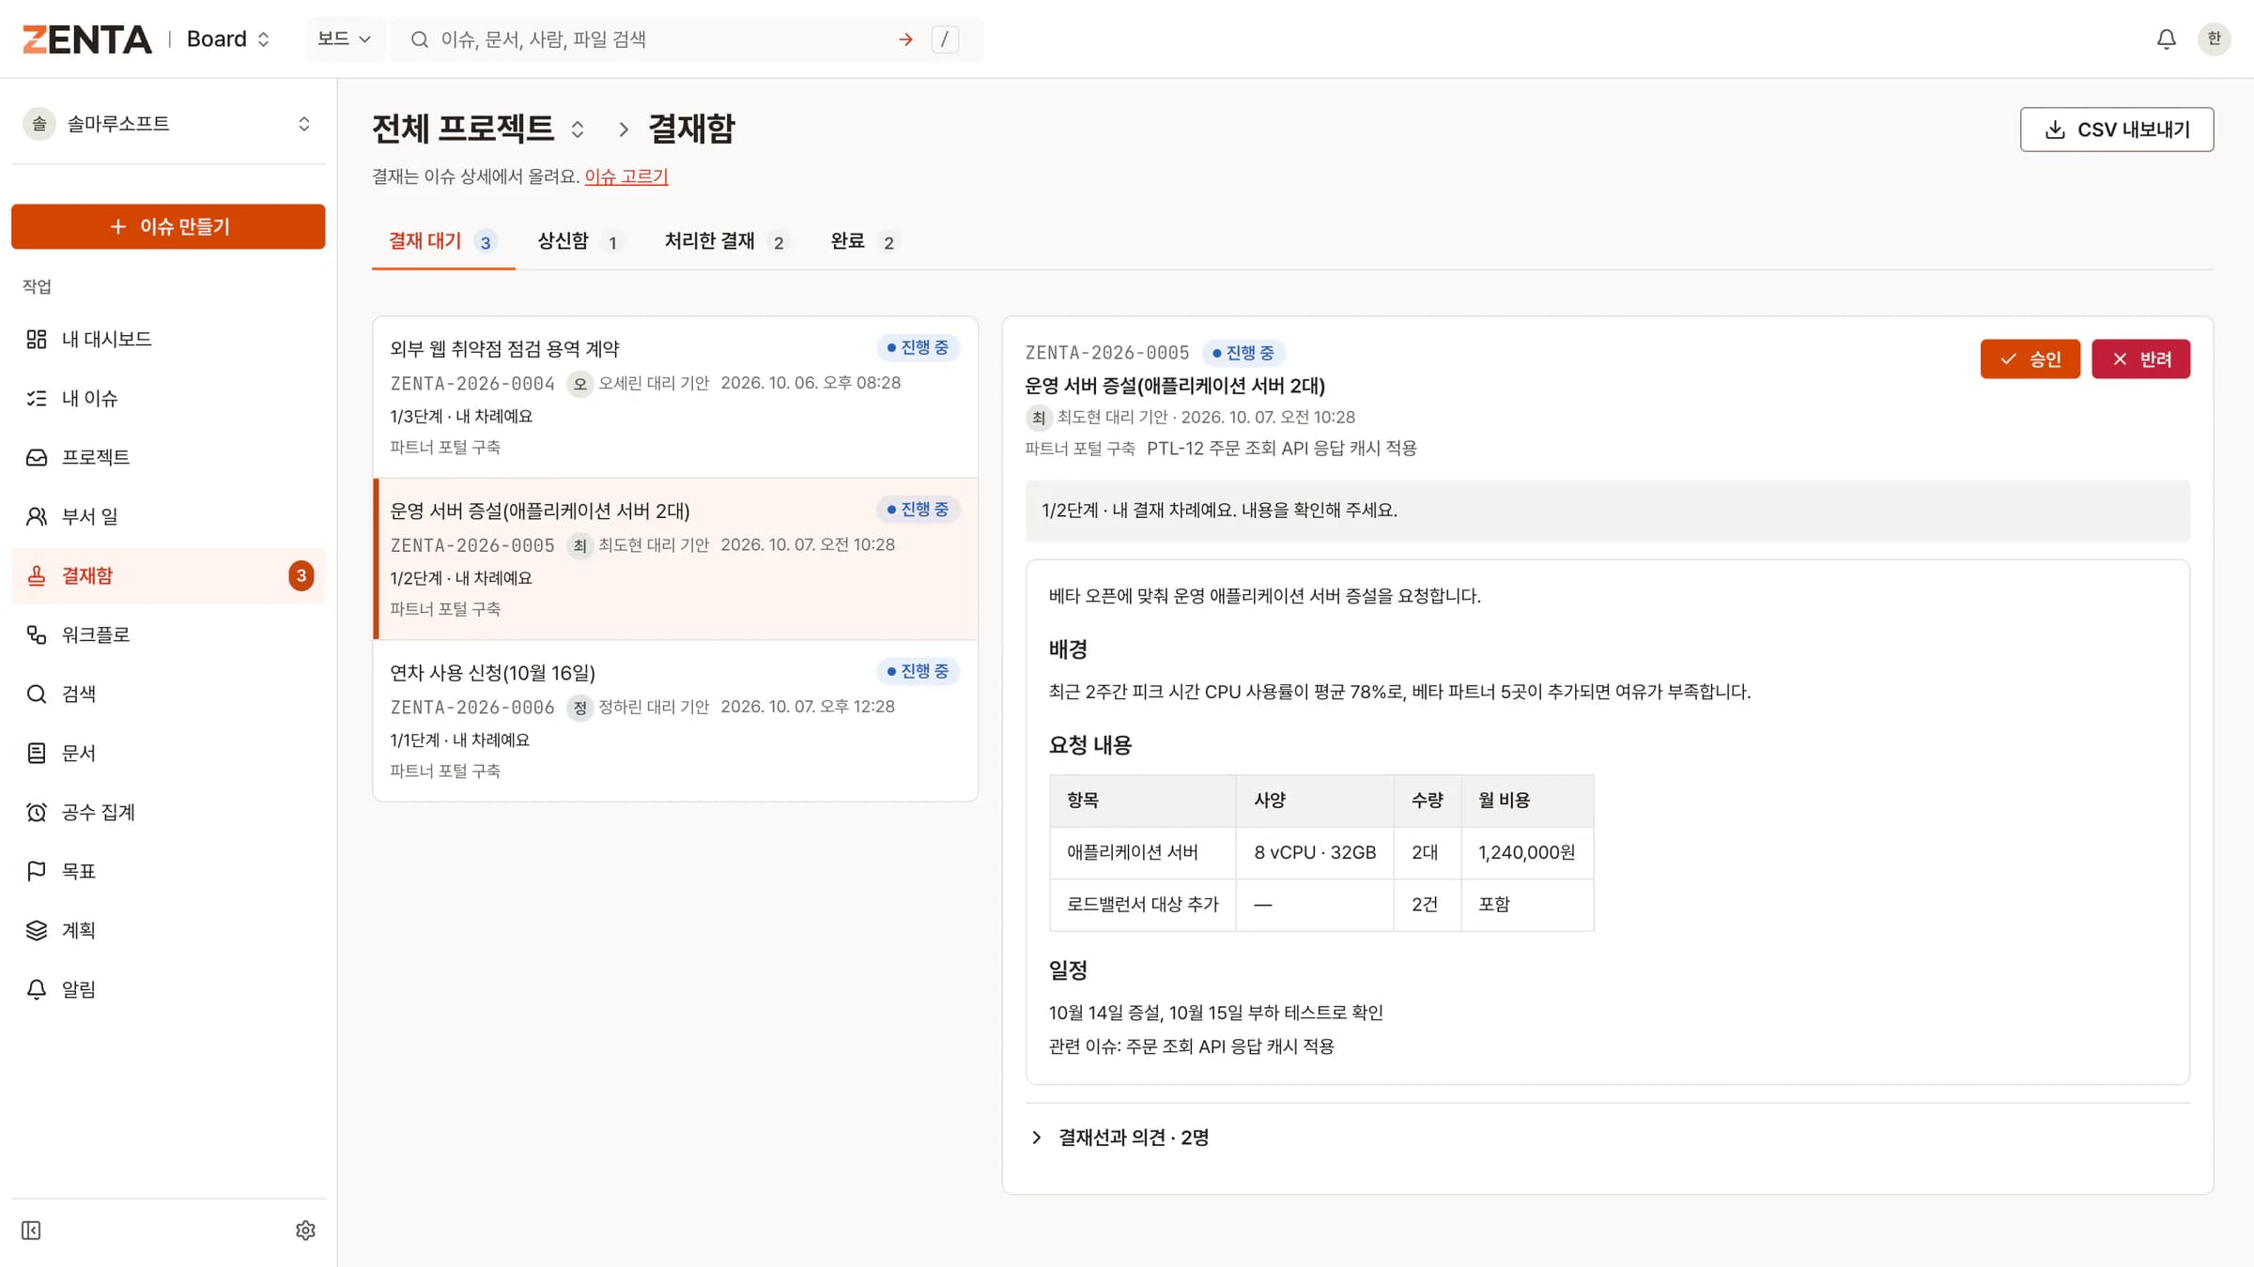The image size is (2254, 1267).
Task: Click 승인 approve button
Action: [2030, 359]
